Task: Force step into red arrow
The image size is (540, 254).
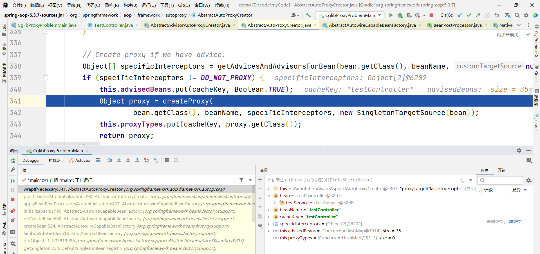Action: (128, 160)
